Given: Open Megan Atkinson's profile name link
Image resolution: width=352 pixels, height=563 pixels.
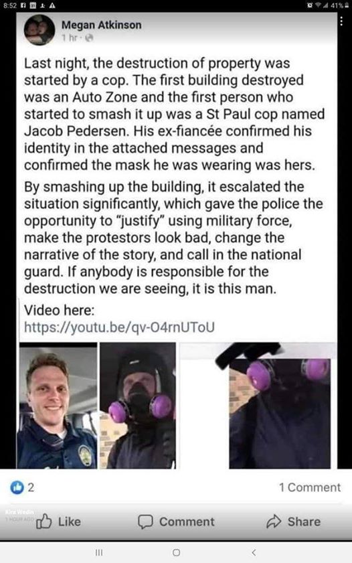Looking at the screenshot, I should point(102,25).
